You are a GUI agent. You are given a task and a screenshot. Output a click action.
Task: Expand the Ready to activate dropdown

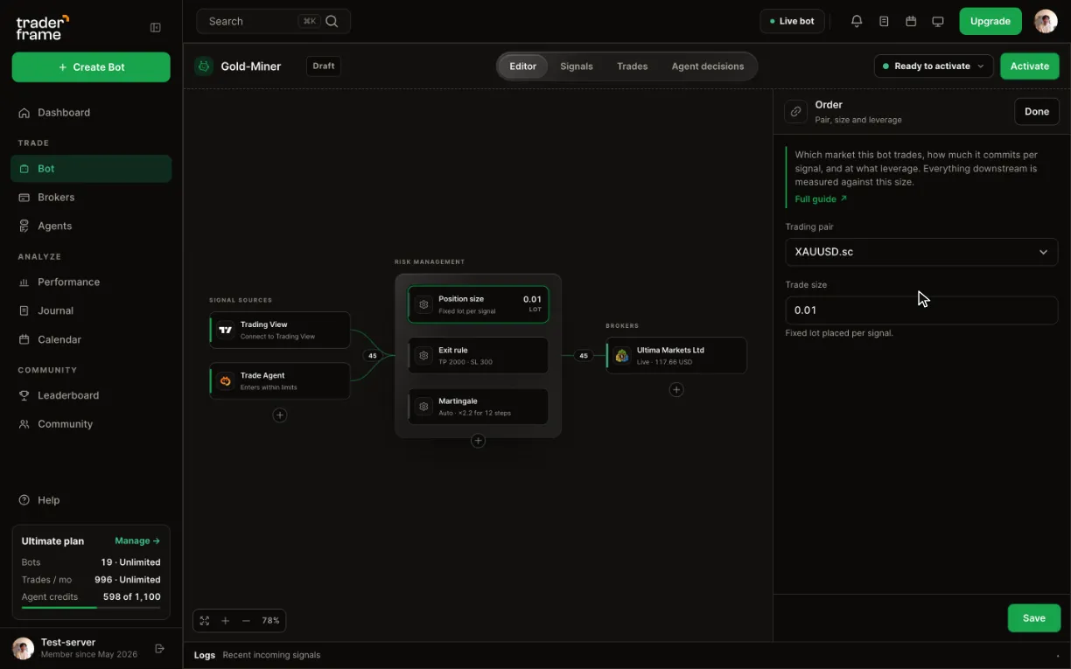pos(934,66)
